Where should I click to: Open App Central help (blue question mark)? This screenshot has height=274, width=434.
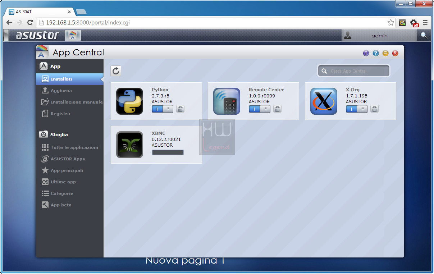click(376, 53)
